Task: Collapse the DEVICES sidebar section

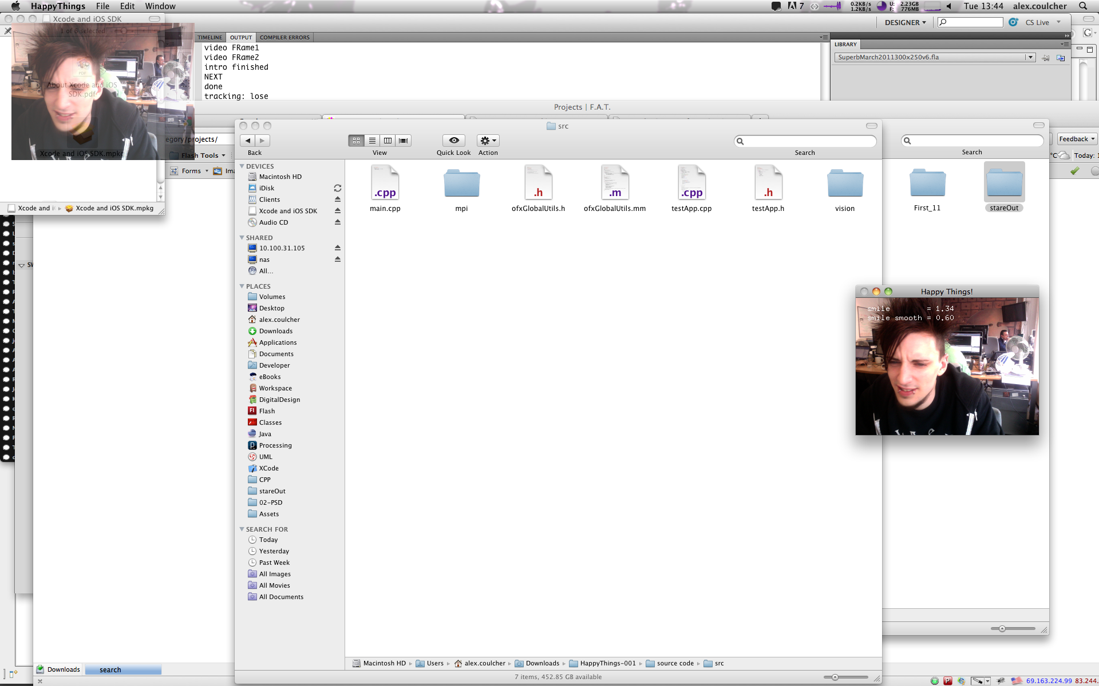Action: coord(242,166)
